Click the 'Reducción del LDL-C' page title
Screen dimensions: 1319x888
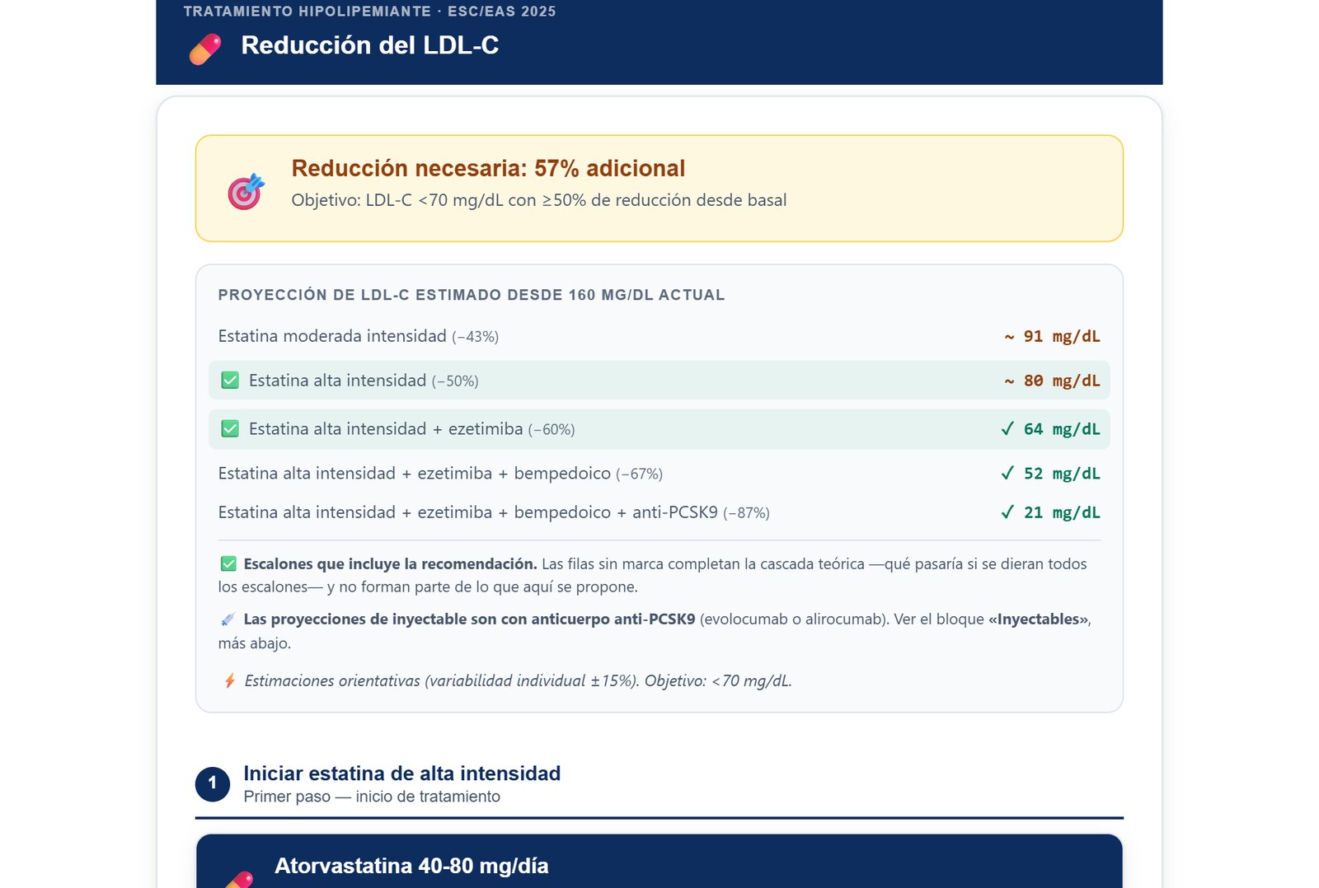[x=370, y=45]
